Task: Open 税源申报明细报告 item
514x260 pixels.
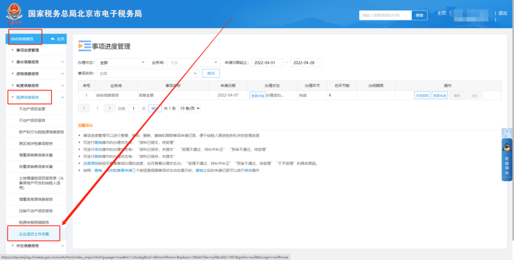Action: 34,222
